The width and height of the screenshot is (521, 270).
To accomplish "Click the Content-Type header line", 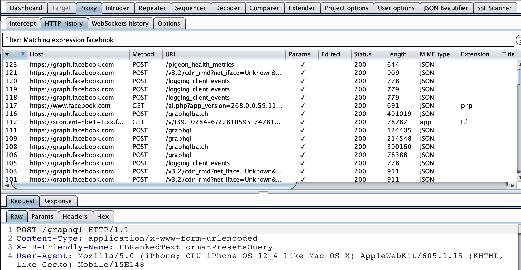I will (x=137, y=238).
